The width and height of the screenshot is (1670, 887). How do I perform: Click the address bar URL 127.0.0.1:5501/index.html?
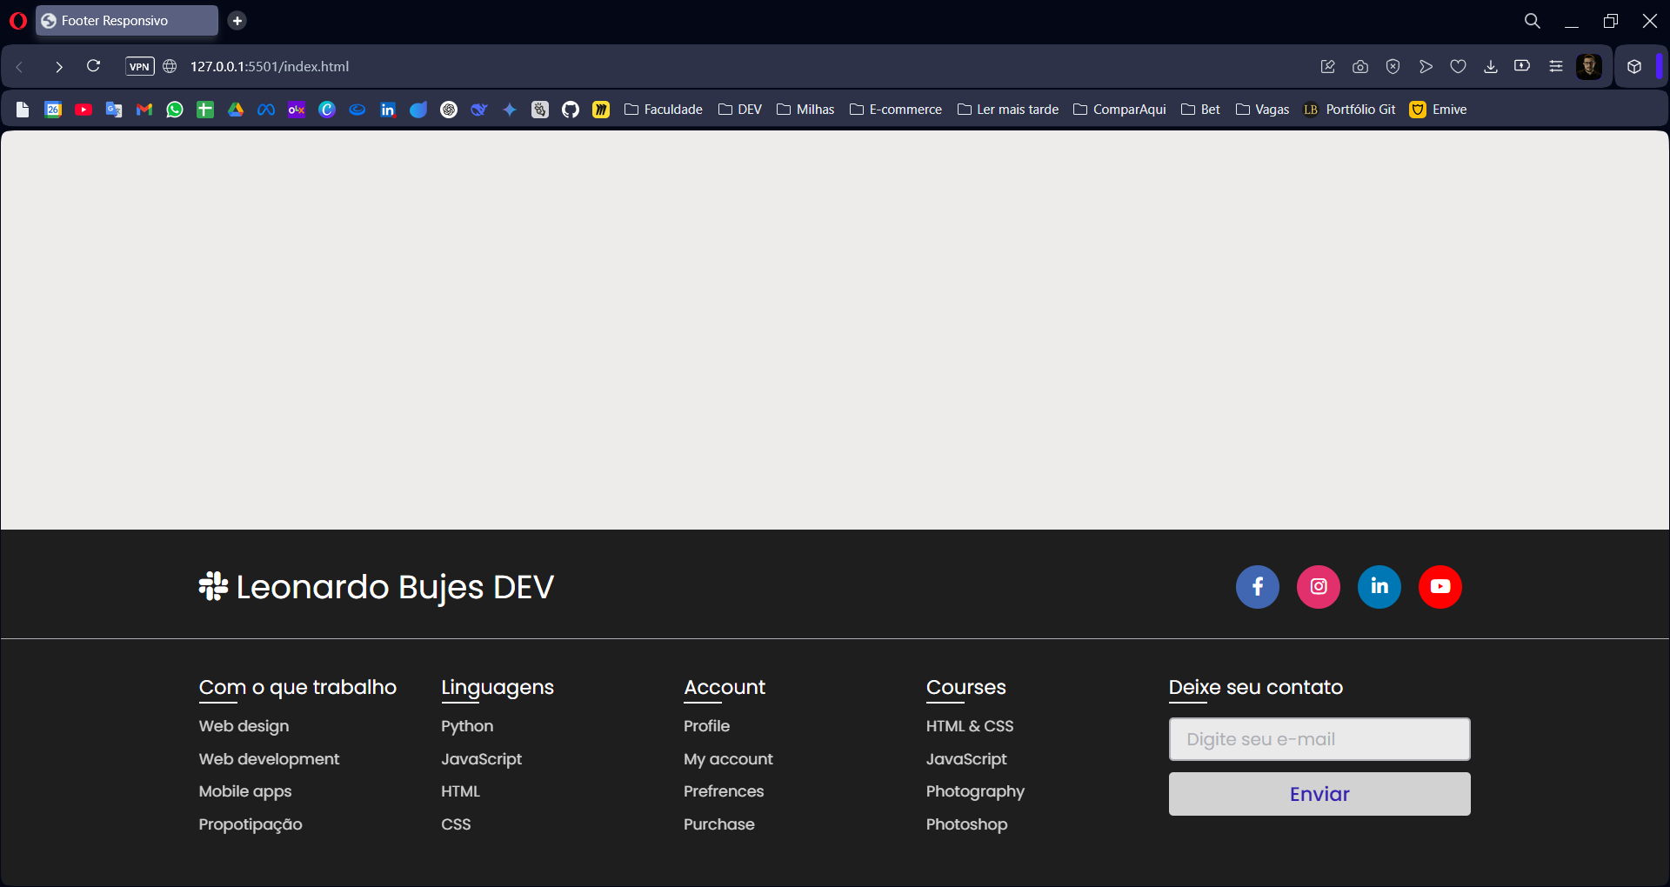tap(270, 67)
